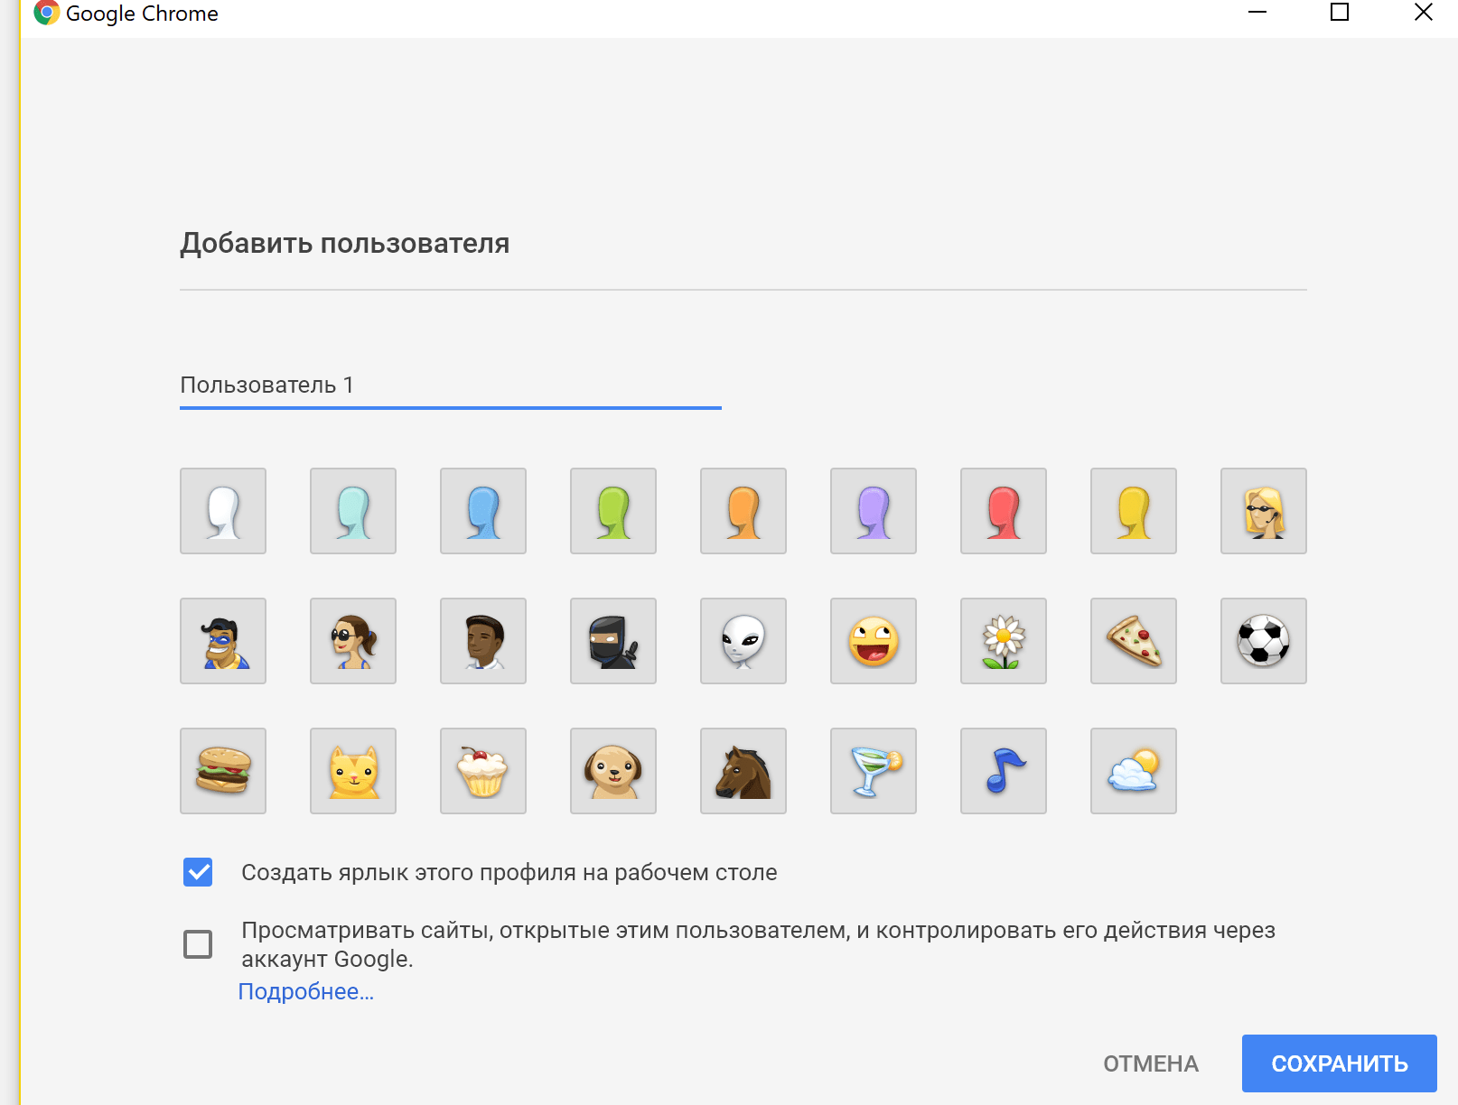Image resolution: width=1458 pixels, height=1105 pixels.
Task: Select the ninja avatar icon
Action: click(613, 641)
